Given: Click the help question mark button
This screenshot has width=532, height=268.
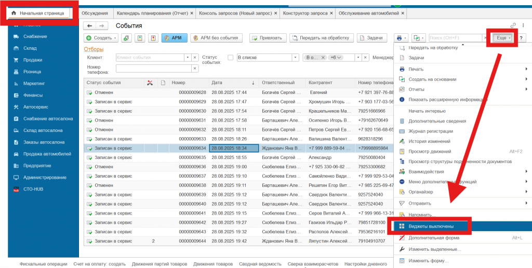Looking at the screenshot, I should (521, 38).
